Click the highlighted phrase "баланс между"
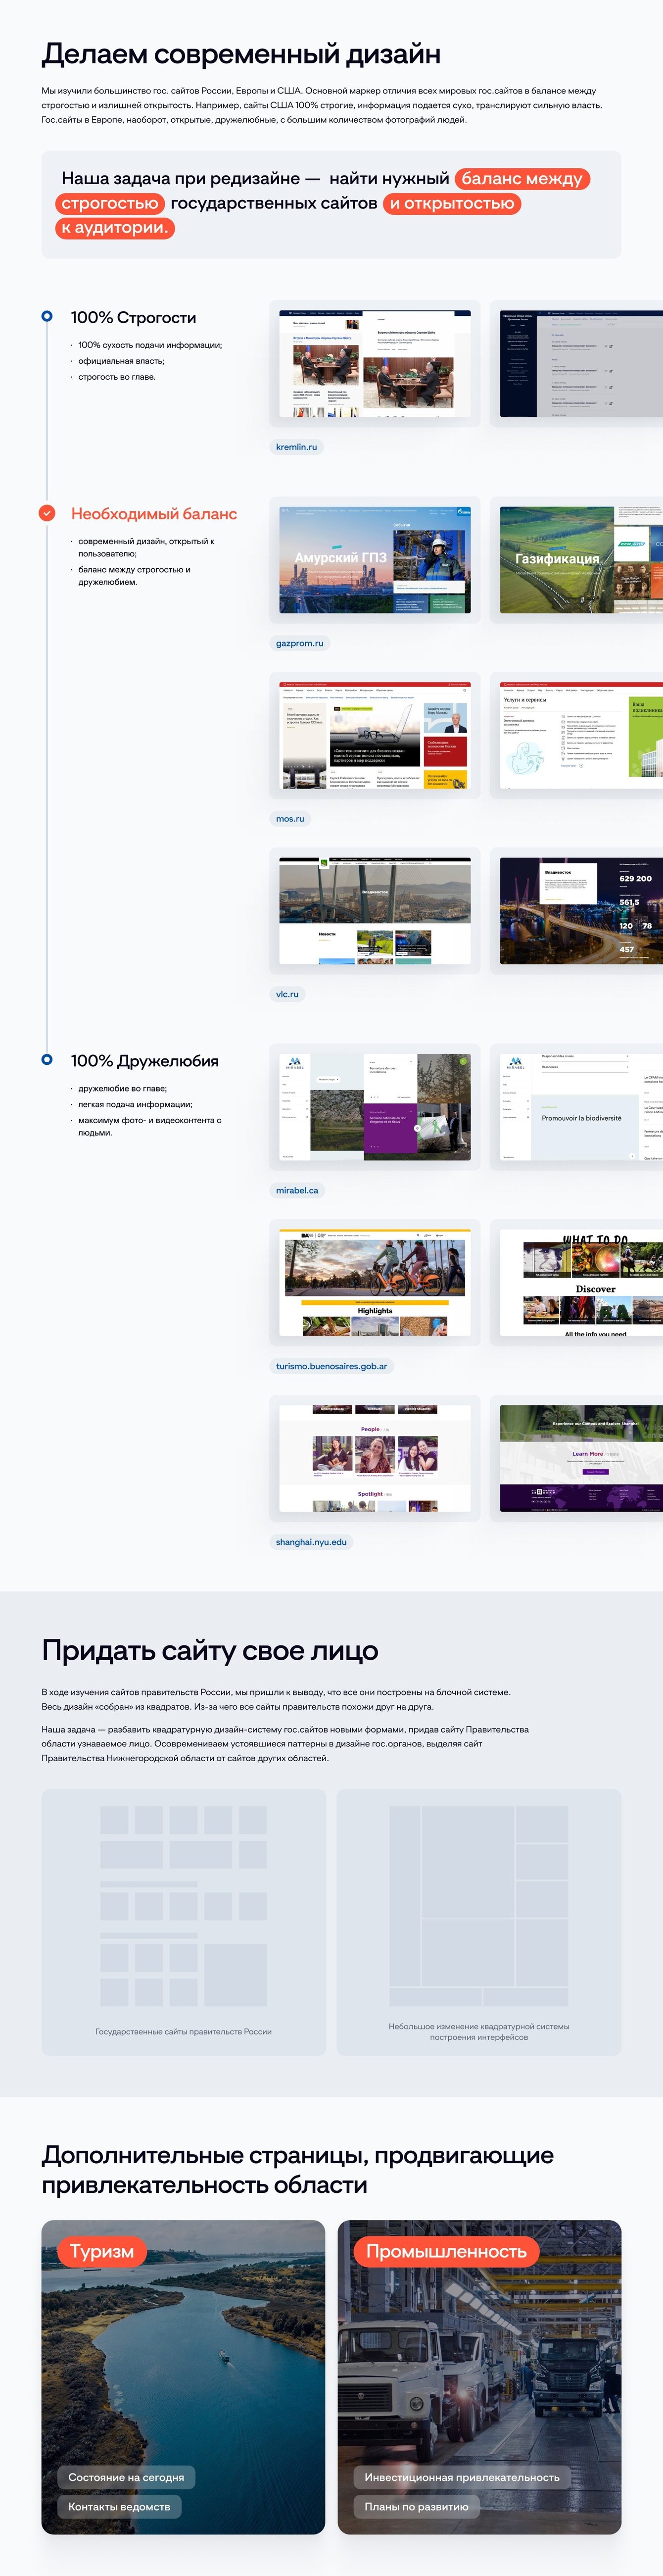This screenshot has height=2576, width=663. (522, 179)
